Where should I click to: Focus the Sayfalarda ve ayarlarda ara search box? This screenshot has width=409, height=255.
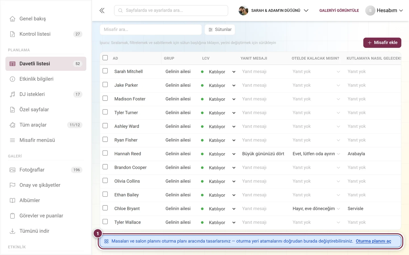[x=171, y=10]
